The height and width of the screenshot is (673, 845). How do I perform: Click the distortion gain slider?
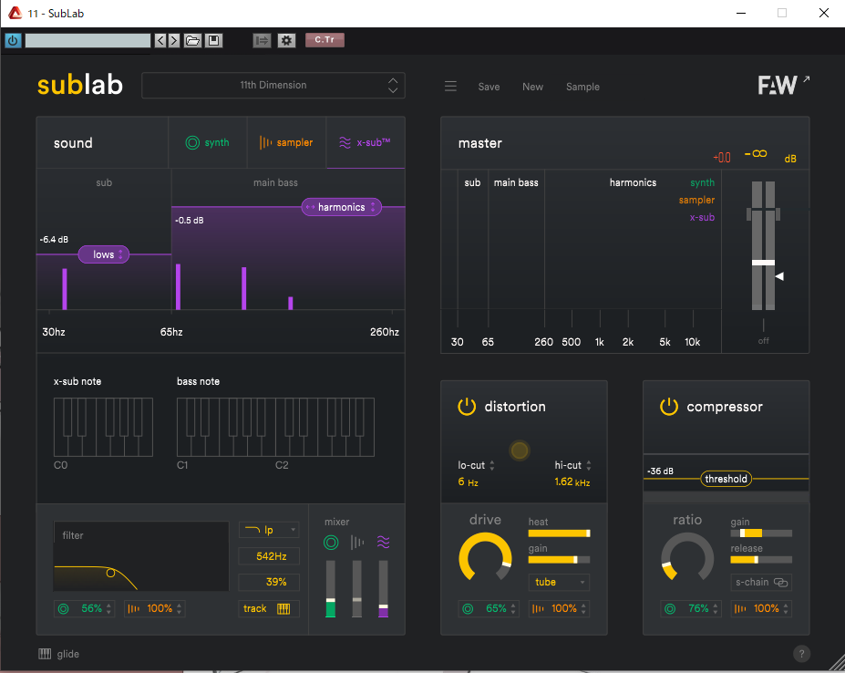pos(559,560)
